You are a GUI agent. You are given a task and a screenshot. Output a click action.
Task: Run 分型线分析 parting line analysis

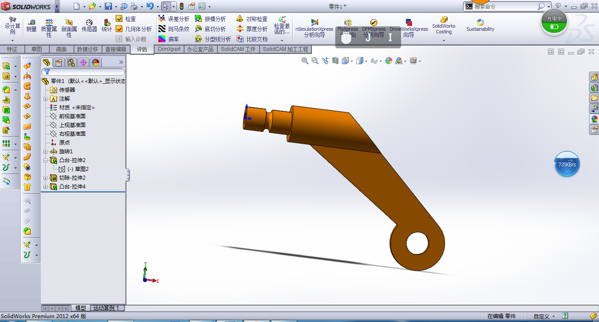tap(212, 39)
